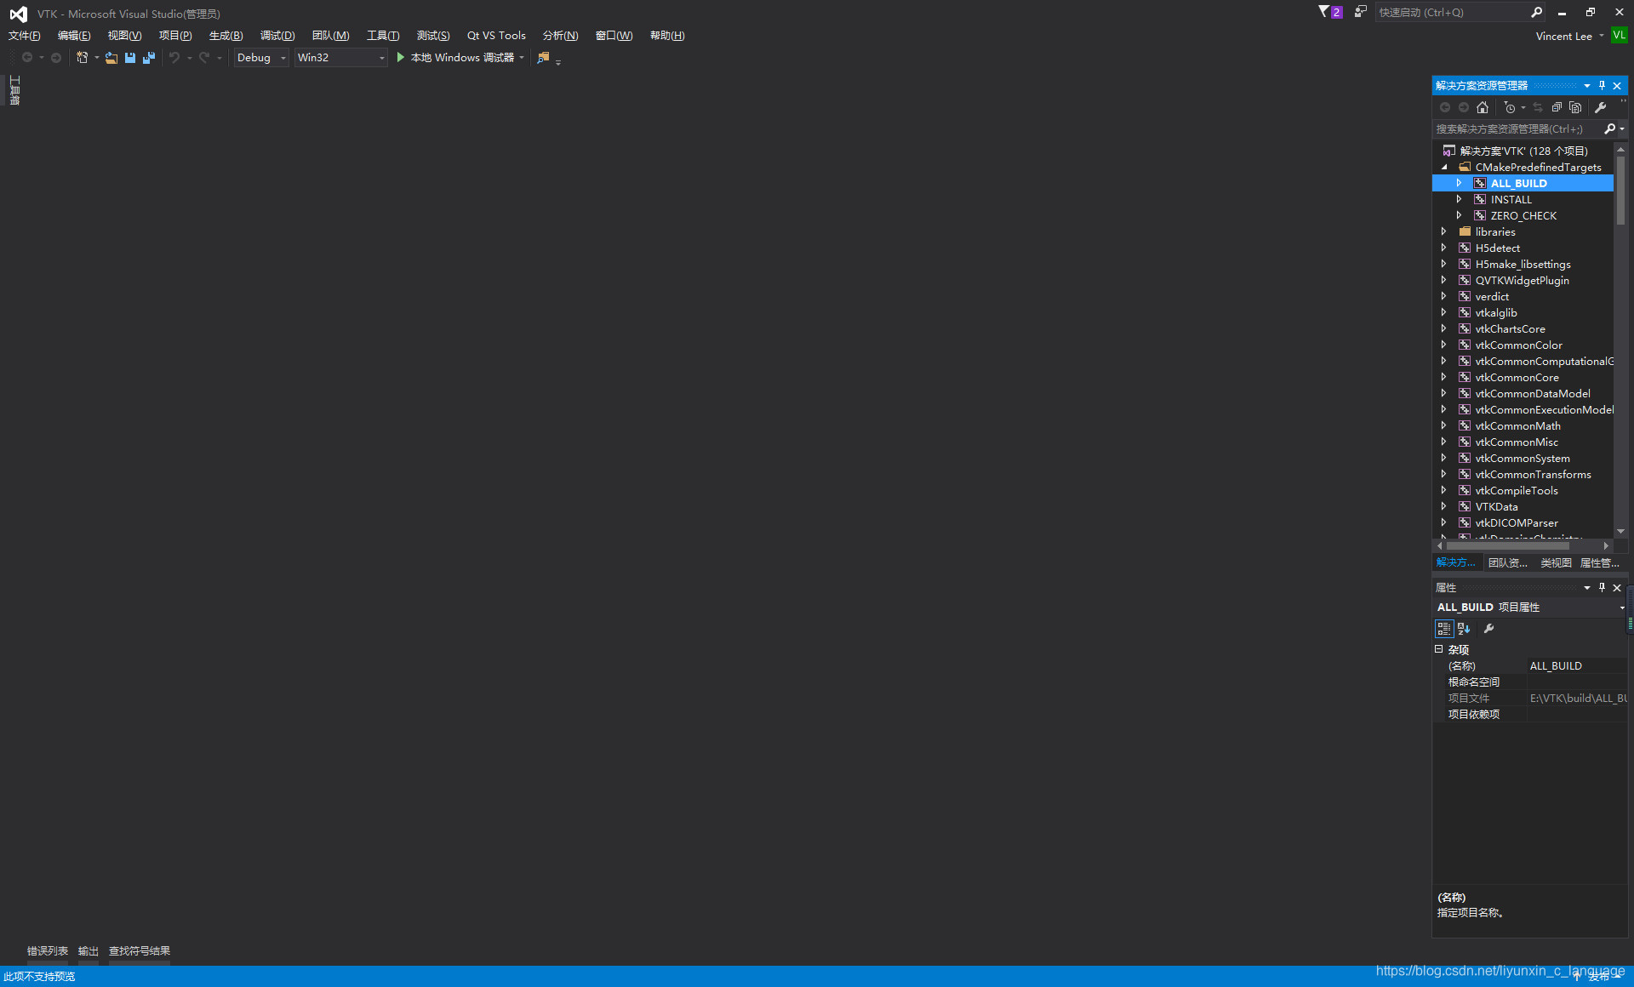Click the properties filter icon in Properties panel

click(1488, 628)
